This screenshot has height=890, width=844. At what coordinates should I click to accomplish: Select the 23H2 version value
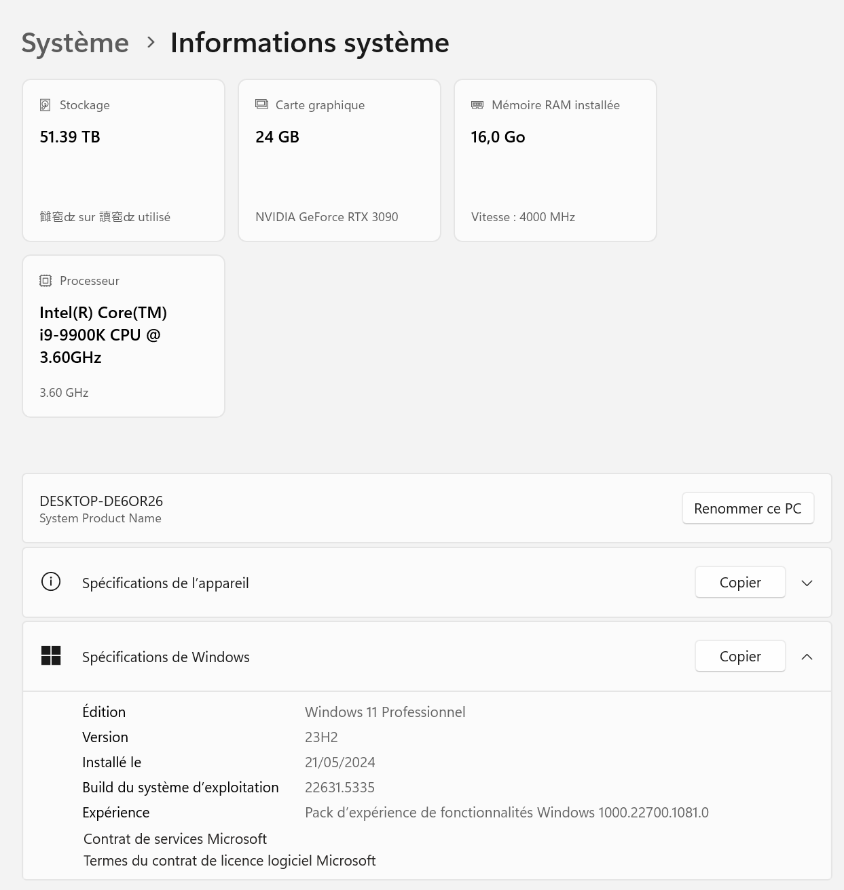click(321, 737)
